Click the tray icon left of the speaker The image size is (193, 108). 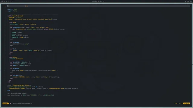pyautogui.click(x=185, y=1)
